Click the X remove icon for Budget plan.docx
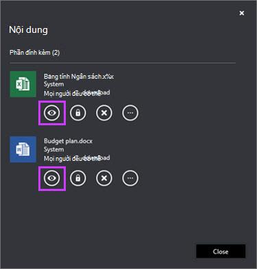 pyautogui.click(x=104, y=178)
